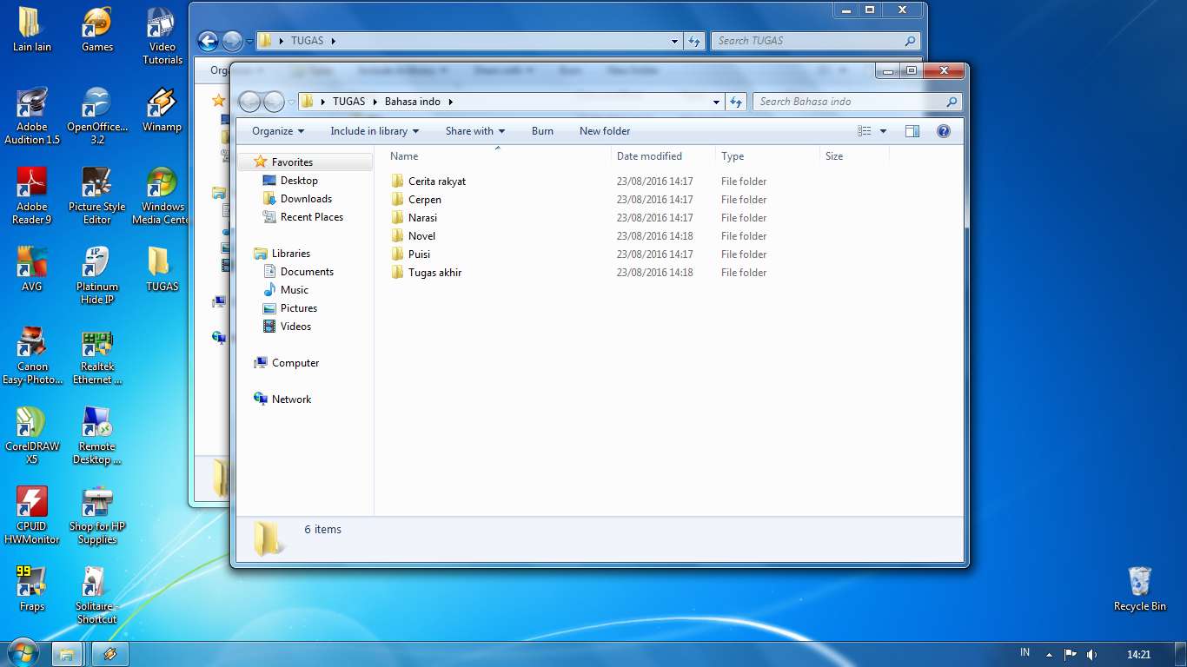Select the Narasi folder
This screenshot has width=1187, height=667.
click(x=414, y=218)
